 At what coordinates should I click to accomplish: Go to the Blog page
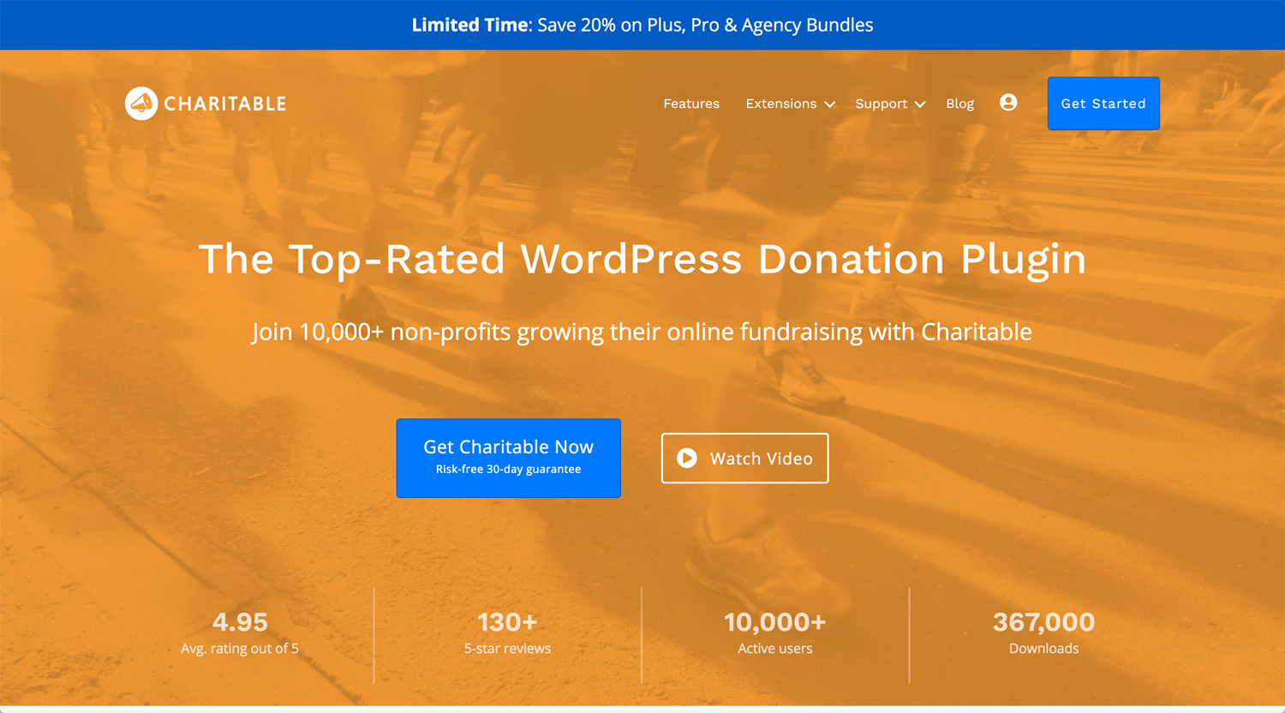959,104
